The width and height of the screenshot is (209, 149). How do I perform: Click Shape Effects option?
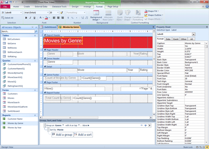pos(154,19)
